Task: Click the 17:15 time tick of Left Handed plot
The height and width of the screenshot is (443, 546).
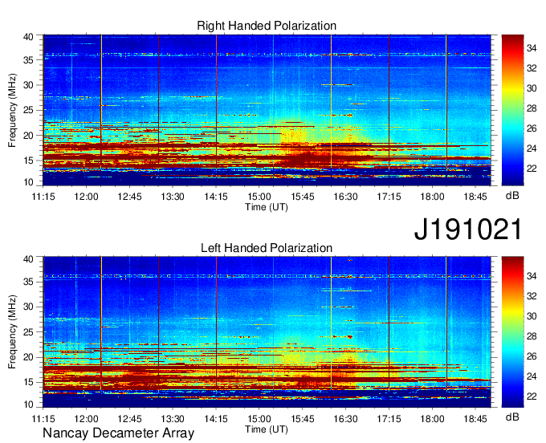Action: coord(389,419)
